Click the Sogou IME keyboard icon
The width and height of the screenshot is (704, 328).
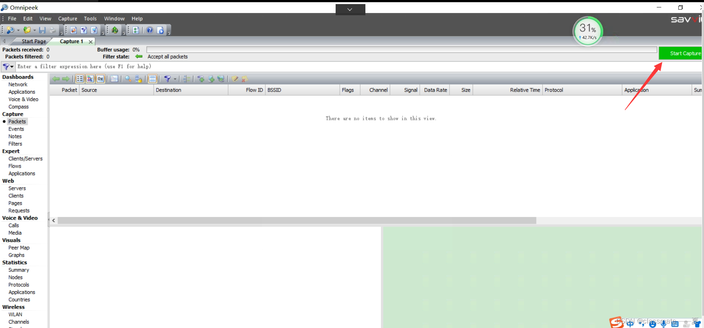[675, 324]
